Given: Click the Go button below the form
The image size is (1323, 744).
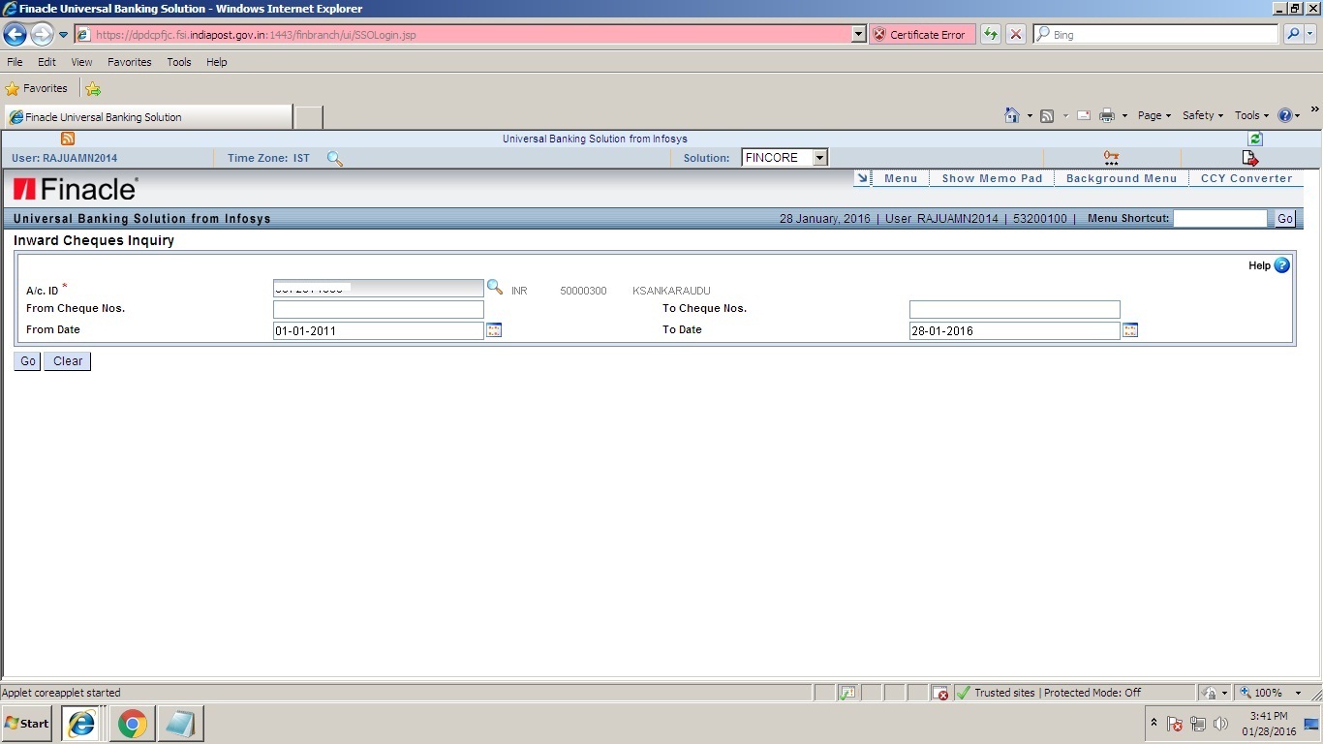Looking at the screenshot, I should pos(26,360).
